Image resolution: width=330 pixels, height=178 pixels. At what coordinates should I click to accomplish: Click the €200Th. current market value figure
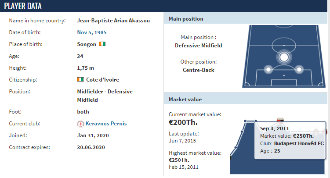click(183, 122)
